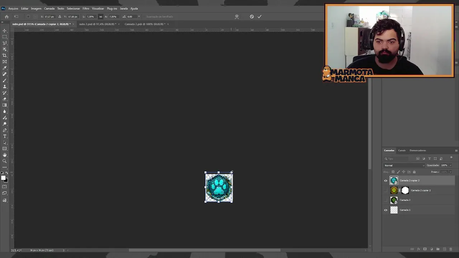Select the Spot Healing Brush tool
459x258 pixels.
pos(5,74)
